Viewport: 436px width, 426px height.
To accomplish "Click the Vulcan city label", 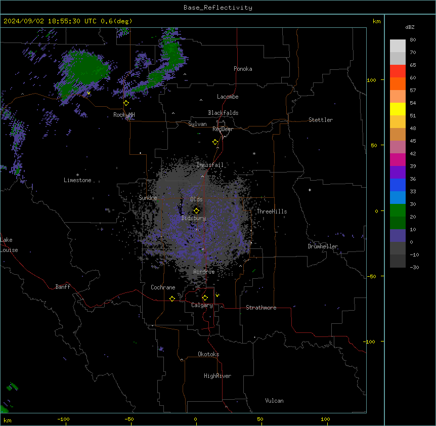I will pos(274,401).
